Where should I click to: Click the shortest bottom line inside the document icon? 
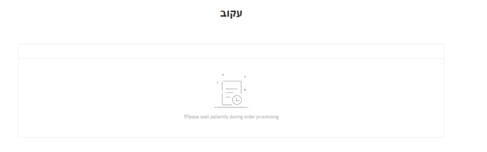[x=228, y=97]
